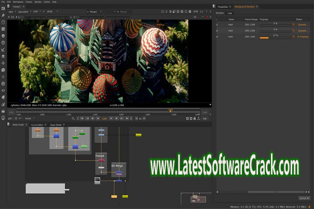Click the status icon for first Queued render

(x=294, y=25)
